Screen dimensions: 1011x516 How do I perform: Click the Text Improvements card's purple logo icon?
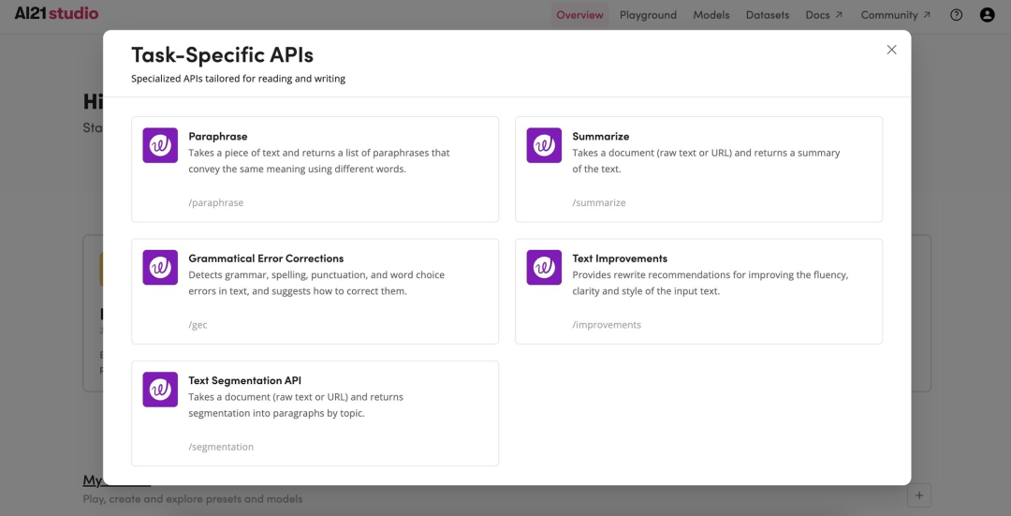point(544,267)
